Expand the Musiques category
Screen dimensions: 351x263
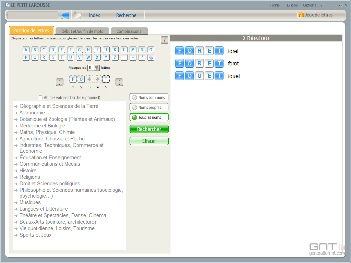(x=30, y=202)
